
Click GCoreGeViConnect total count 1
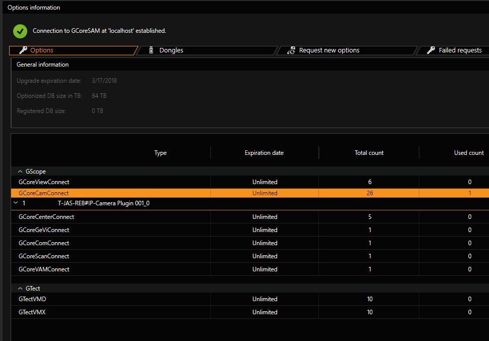tap(370, 230)
